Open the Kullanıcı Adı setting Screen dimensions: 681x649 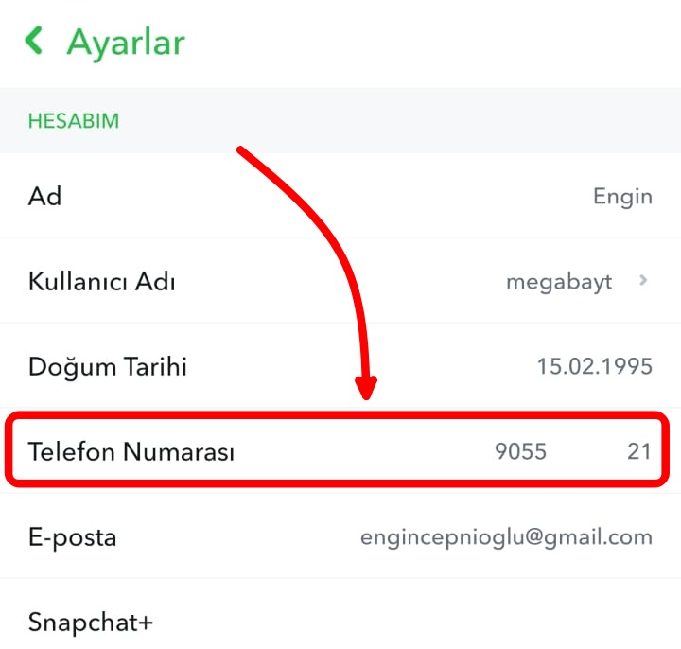tap(101, 282)
